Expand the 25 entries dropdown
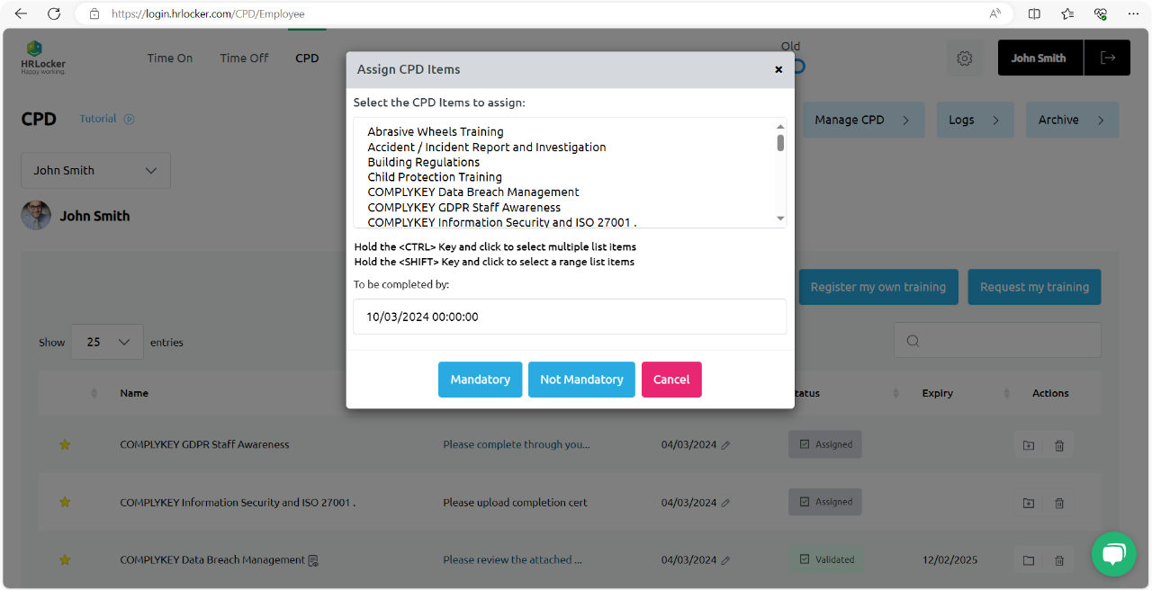 click(x=107, y=343)
